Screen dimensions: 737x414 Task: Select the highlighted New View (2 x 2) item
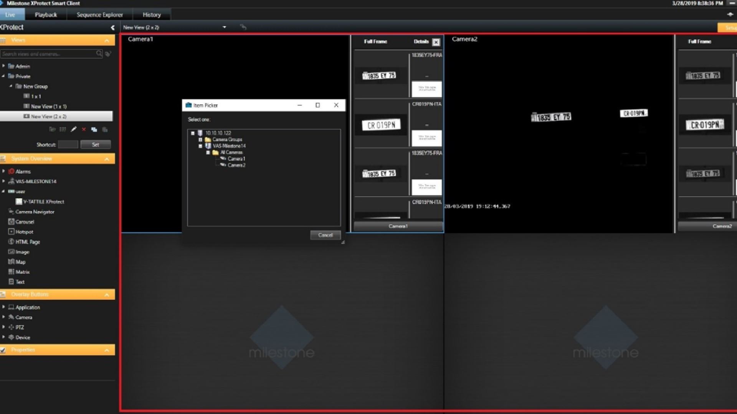click(x=56, y=116)
